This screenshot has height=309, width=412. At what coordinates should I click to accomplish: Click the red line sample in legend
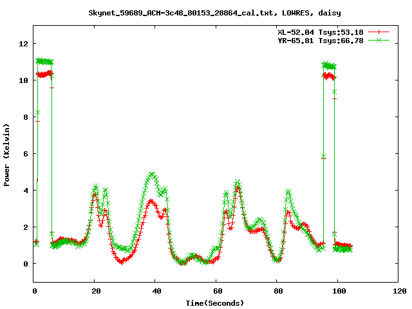tap(379, 32)
